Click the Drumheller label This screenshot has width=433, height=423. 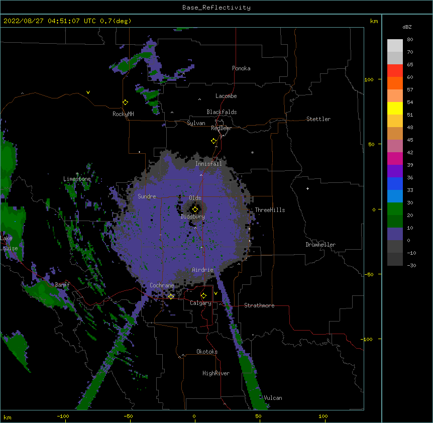(320, 245)
